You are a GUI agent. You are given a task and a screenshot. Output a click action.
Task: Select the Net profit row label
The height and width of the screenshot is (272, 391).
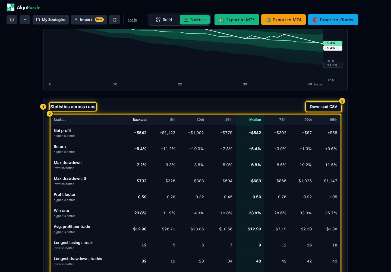[62, 131]
